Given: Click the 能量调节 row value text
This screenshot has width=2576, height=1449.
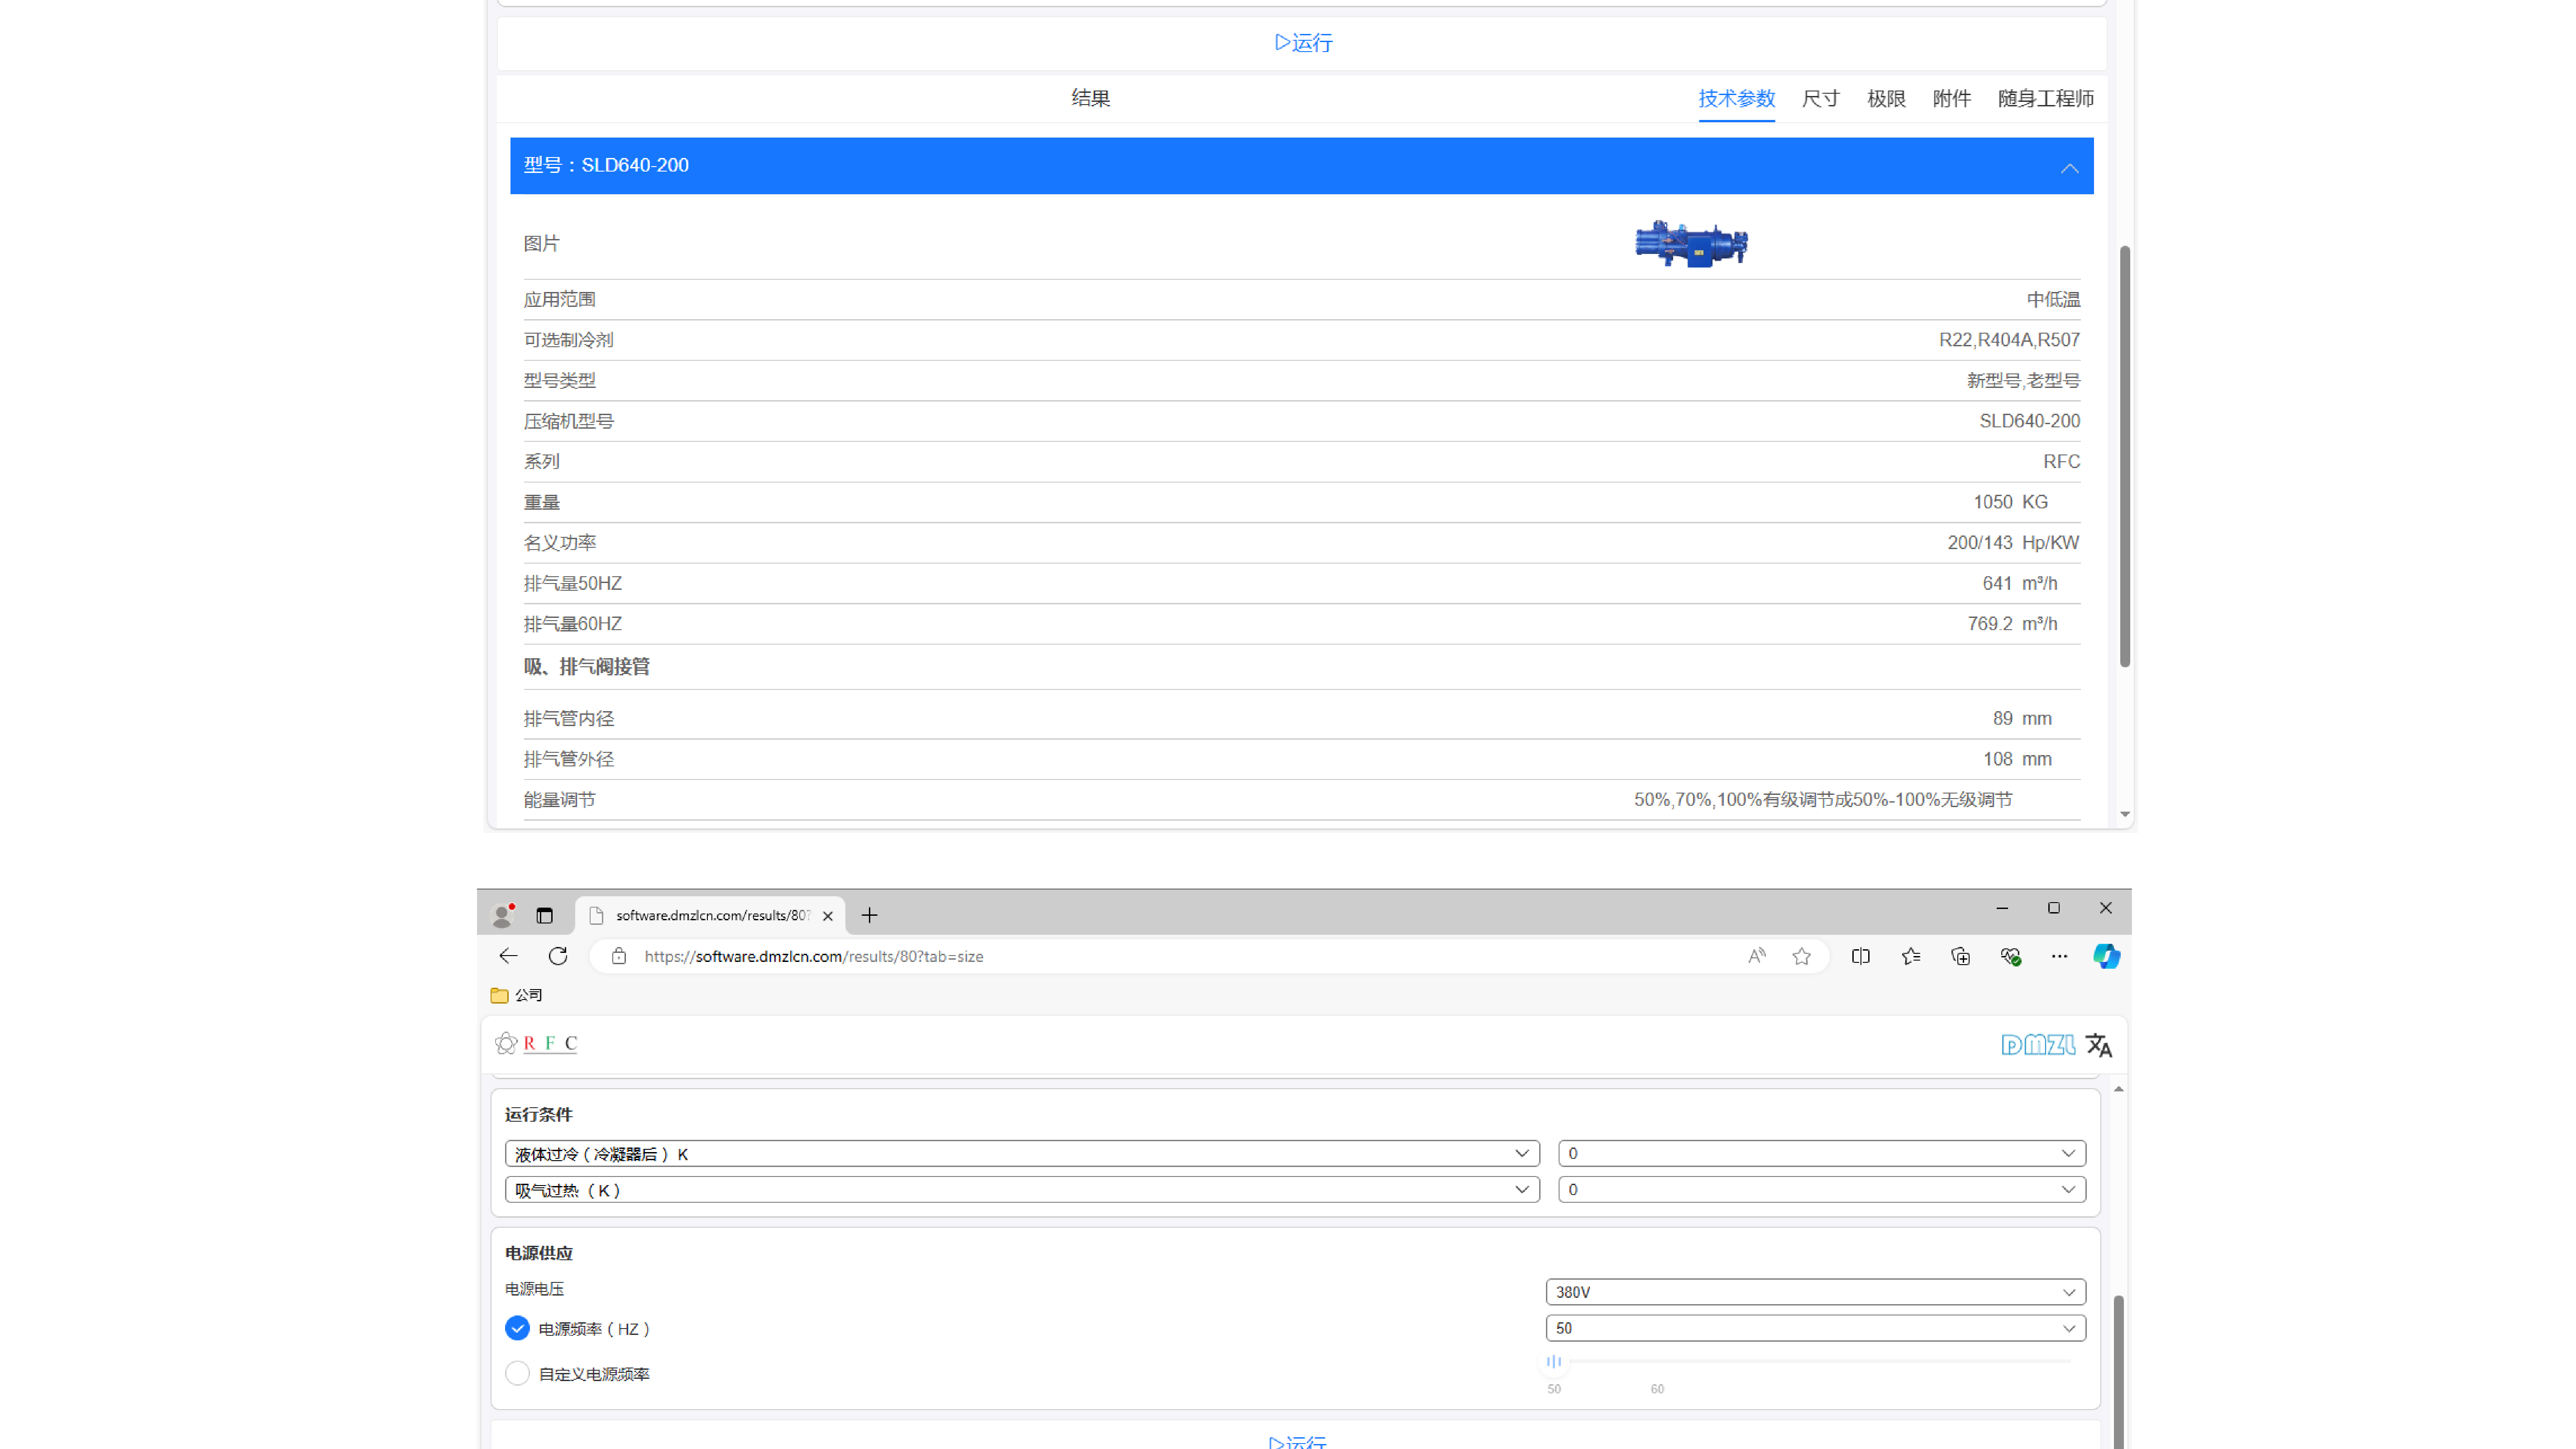Looking at the screenshot, I should click(1823, 800).
